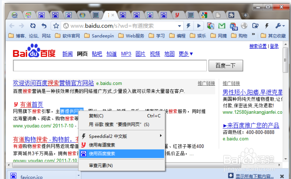Viewport: 291px width, 179px height.
Task: Switch to the hao123 tab
Action: (28, 15)
